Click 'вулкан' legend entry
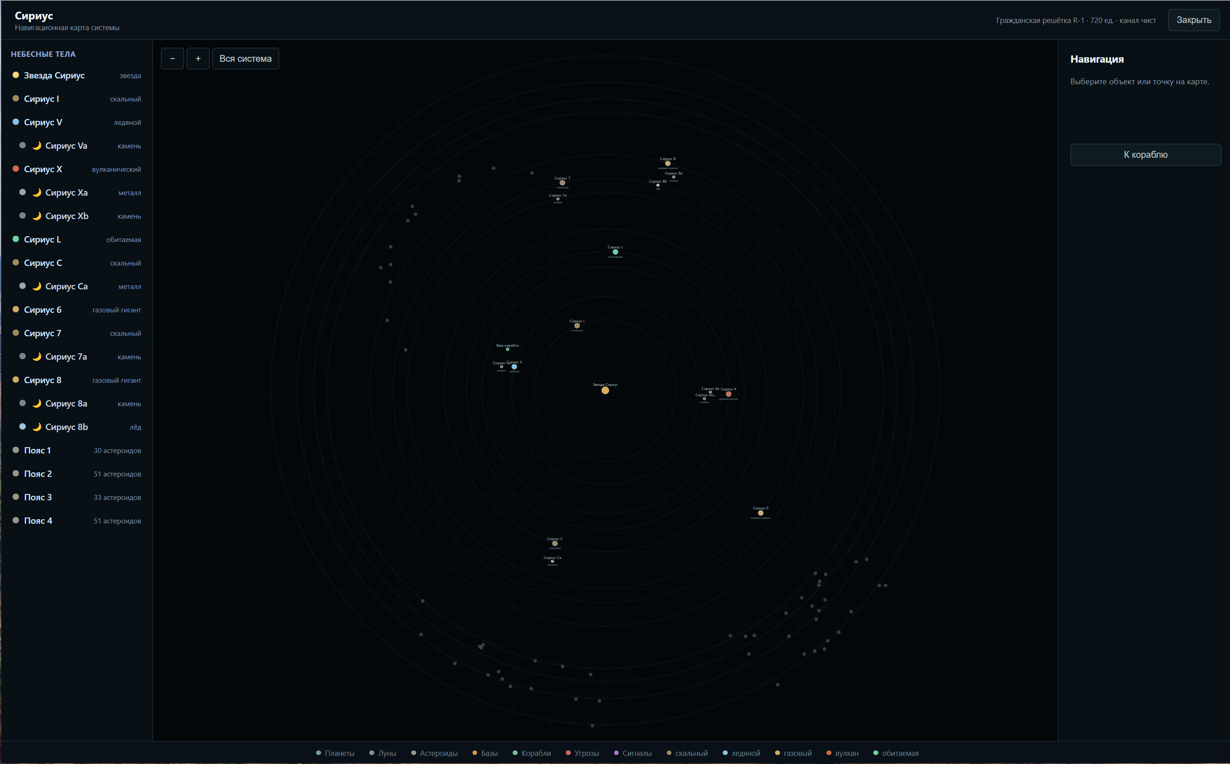The height and width of the screenshot is (764, 1230). tap(842, 753)
